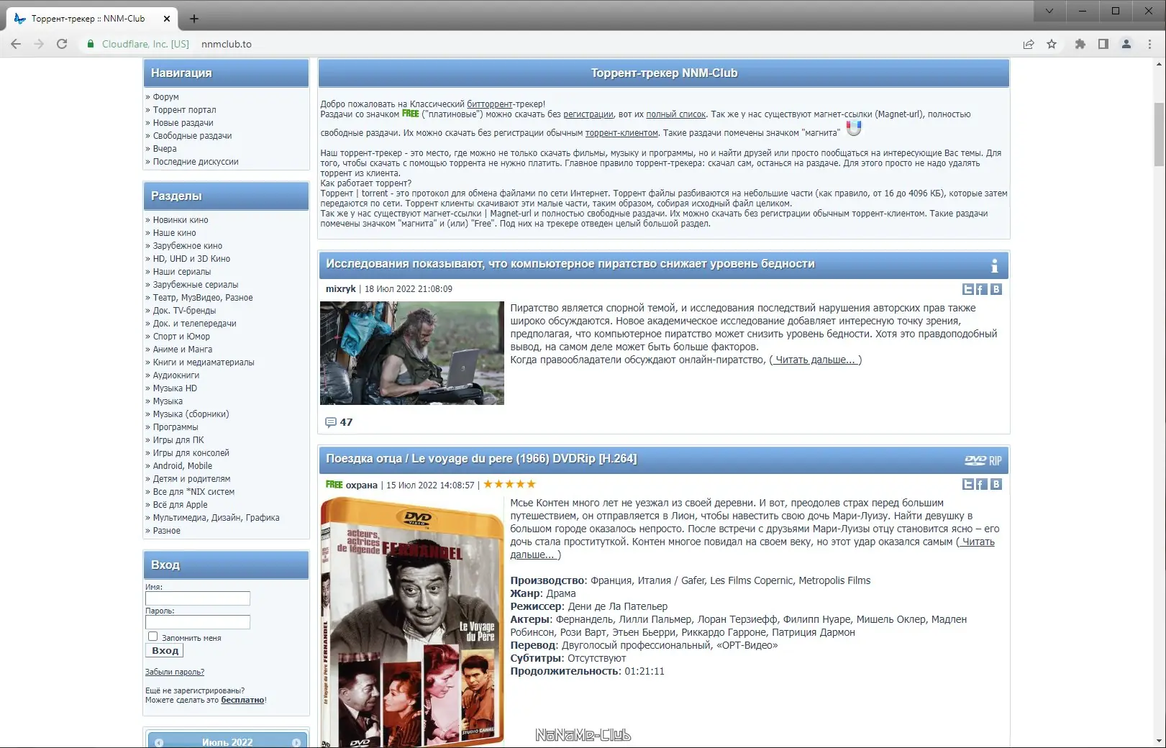Open the Музыка HD section
The height and width of the screenshot is (748, 1166).
tap(175, 388)
